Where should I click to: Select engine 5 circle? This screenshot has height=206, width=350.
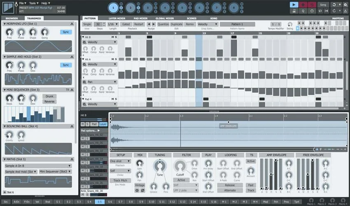pos(182,8)
